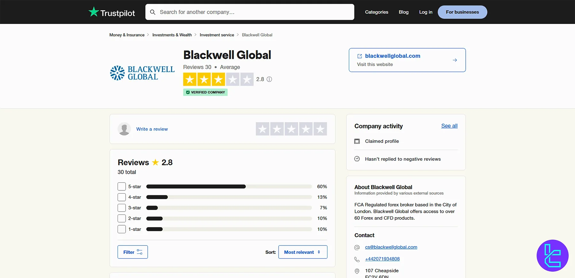Click the email @ icon in Contact
Viewport: 575px width, 278px height.
pos(357,247)
